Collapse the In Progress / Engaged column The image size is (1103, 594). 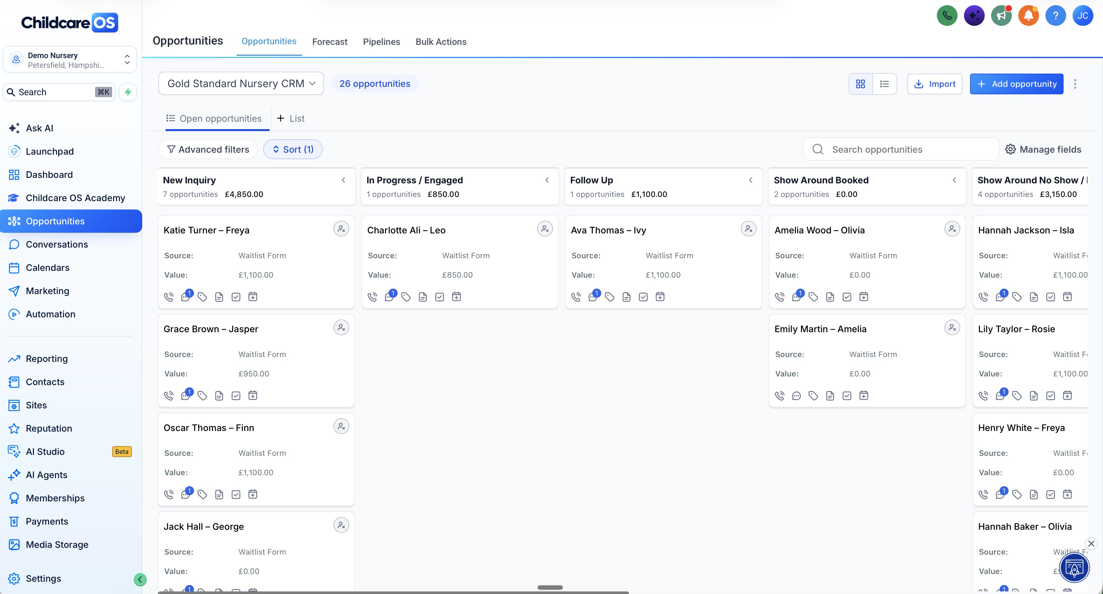pyautogui.click(x=547, y=180)
